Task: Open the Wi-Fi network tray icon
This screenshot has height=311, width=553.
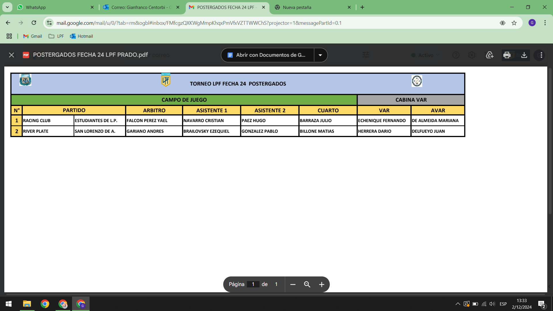Action: [x=484, y=304]
